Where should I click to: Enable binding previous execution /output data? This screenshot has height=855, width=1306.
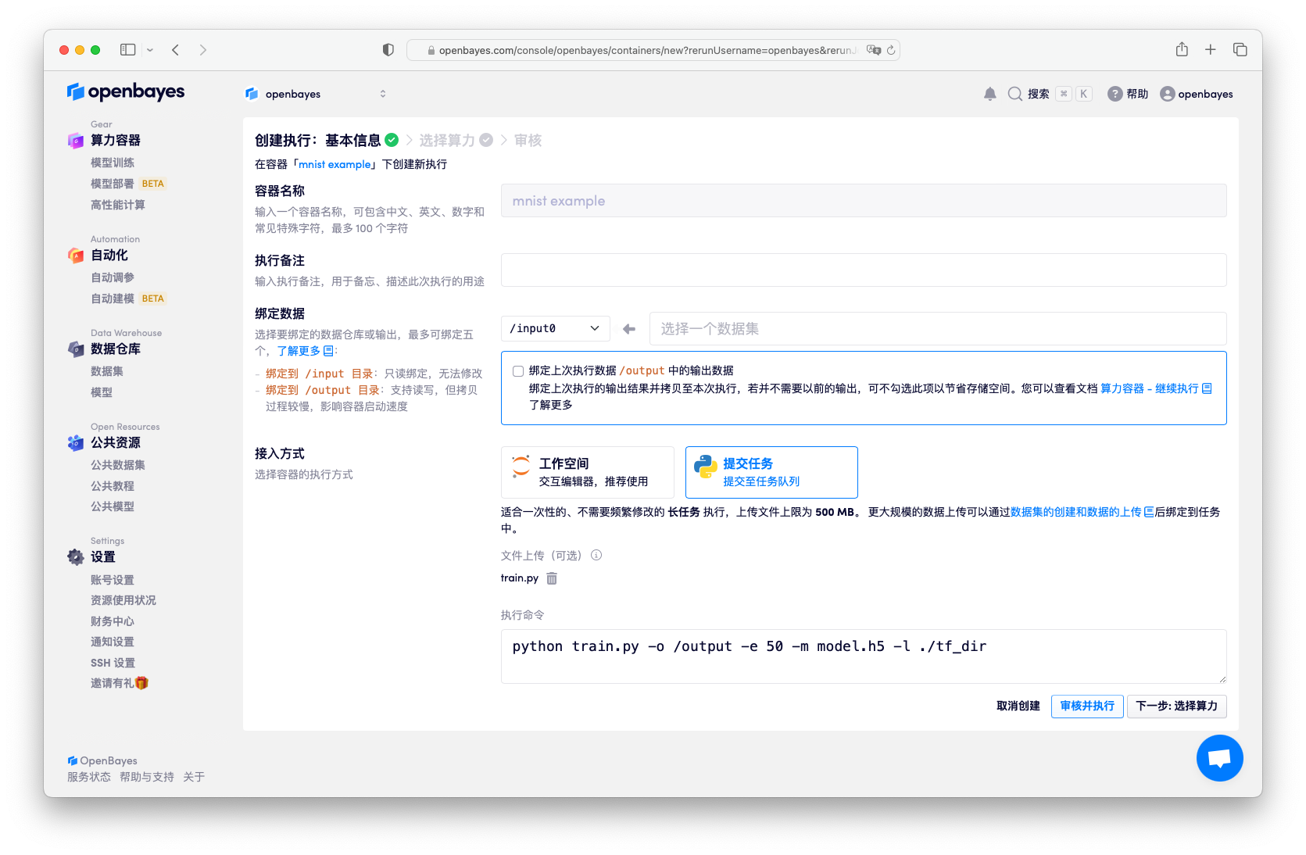click(518, 371)
